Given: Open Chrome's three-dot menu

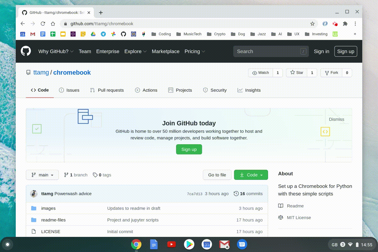Looking at the screenshot, I should pos(355,24).
